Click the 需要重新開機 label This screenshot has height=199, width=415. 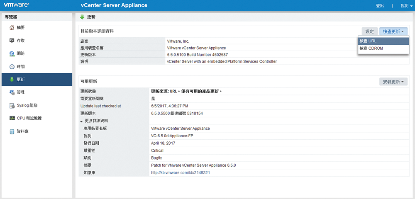pos(92,99)
